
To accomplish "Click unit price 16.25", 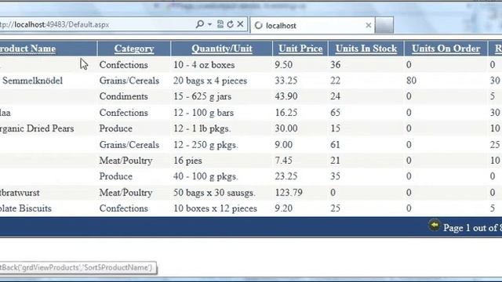I will pos(286,113).
